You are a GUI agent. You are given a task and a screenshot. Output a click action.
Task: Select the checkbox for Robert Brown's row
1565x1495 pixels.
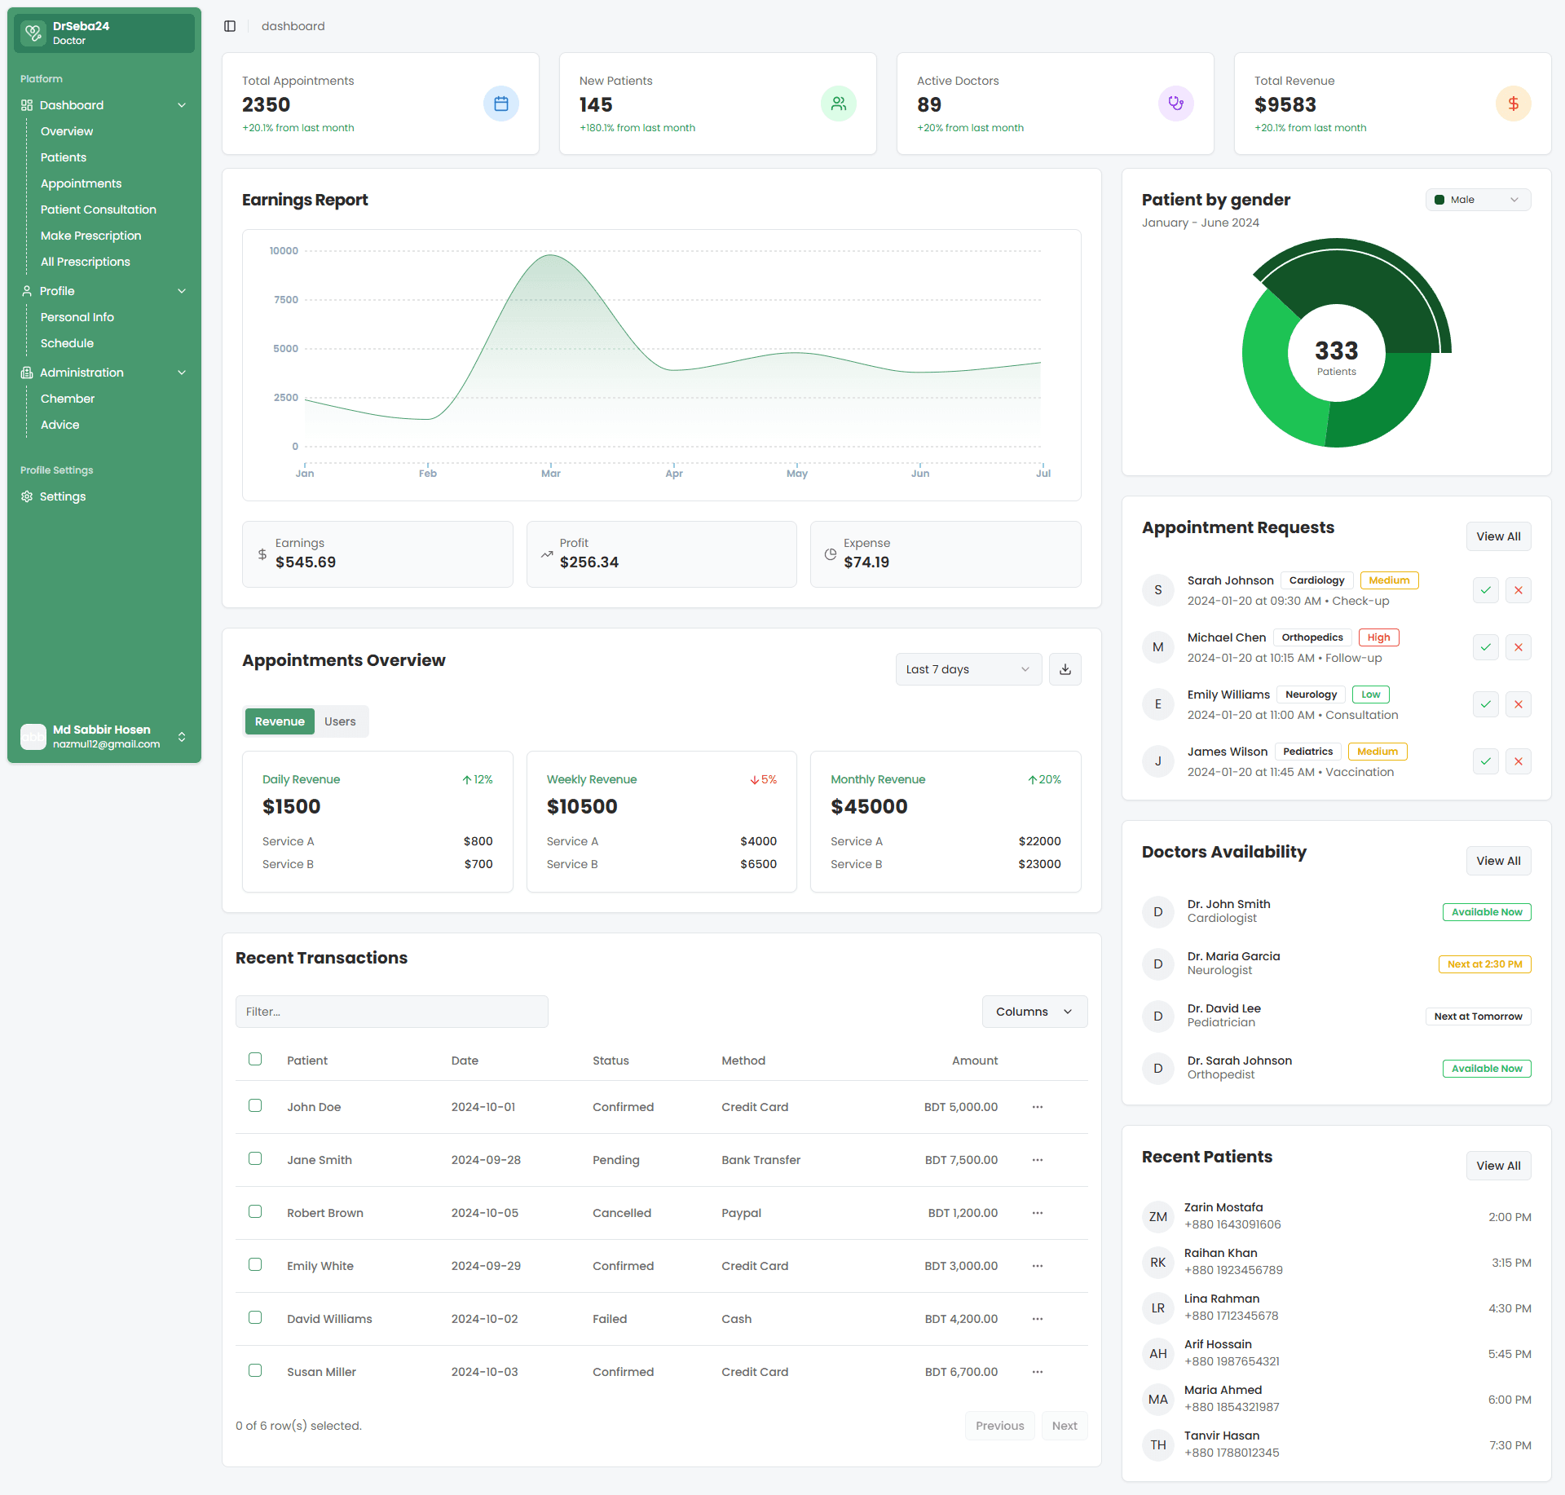click(x=255, y=1211)
